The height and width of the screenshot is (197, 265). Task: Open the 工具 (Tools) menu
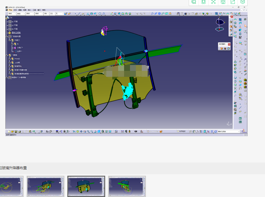(x=34, y=10)
